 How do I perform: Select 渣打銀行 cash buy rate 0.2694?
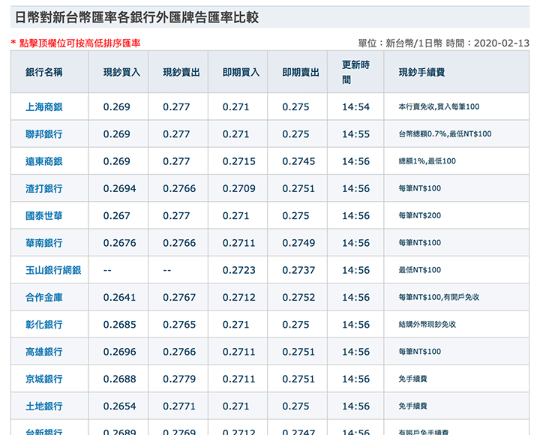pos(119,189)
